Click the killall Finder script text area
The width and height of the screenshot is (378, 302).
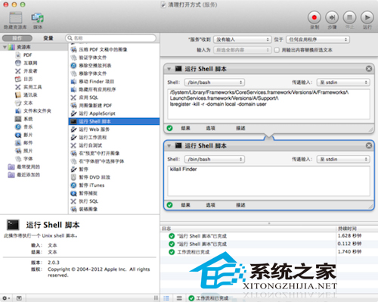coord(268,181)
